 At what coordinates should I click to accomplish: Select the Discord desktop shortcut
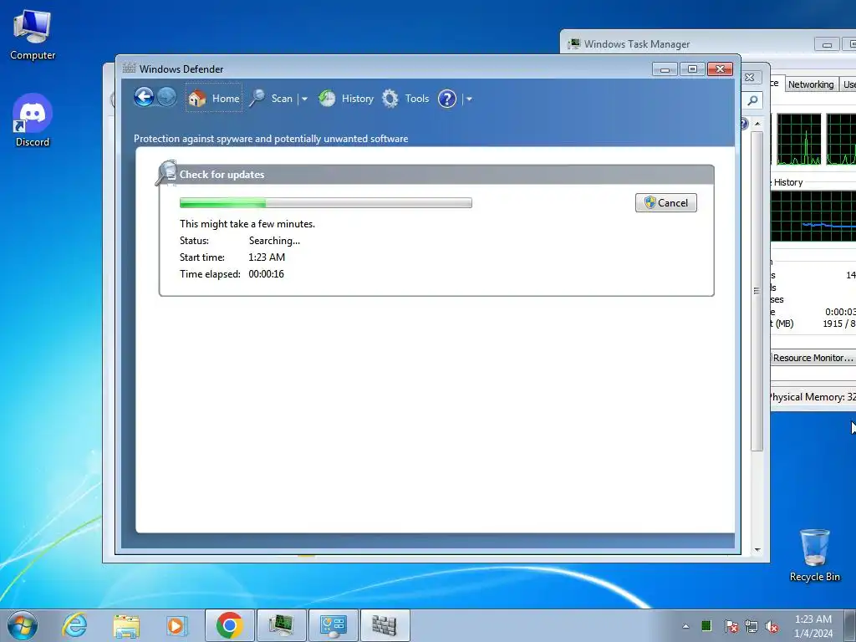(33, 120)
